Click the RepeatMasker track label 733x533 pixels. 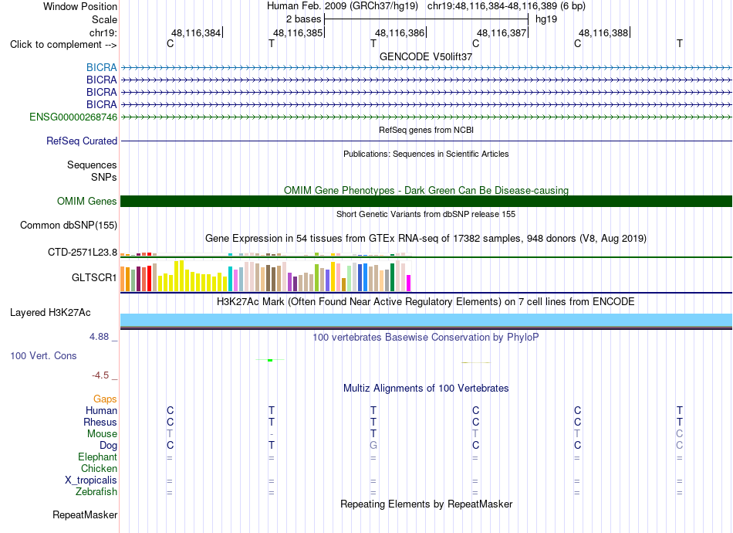click(x=85, y=514)
